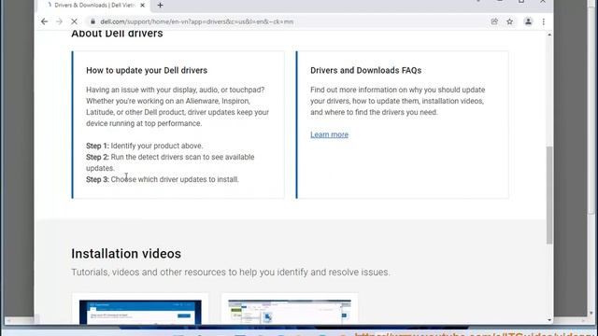Open the first installation video thumbnail
The height and width of the screenshot is (336, 598).
(140, 312)
